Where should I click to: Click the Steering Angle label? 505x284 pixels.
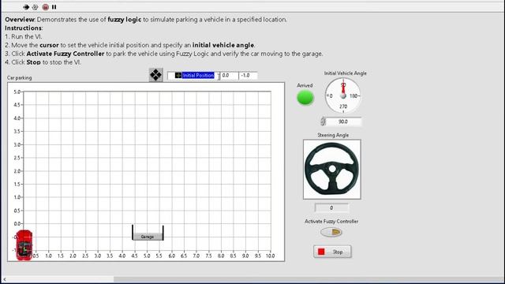tap(333, 135)
